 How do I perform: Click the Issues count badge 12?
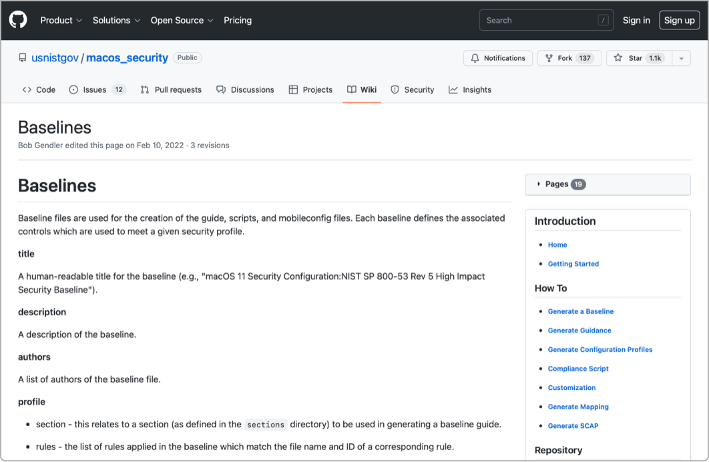tap(119, 89)
